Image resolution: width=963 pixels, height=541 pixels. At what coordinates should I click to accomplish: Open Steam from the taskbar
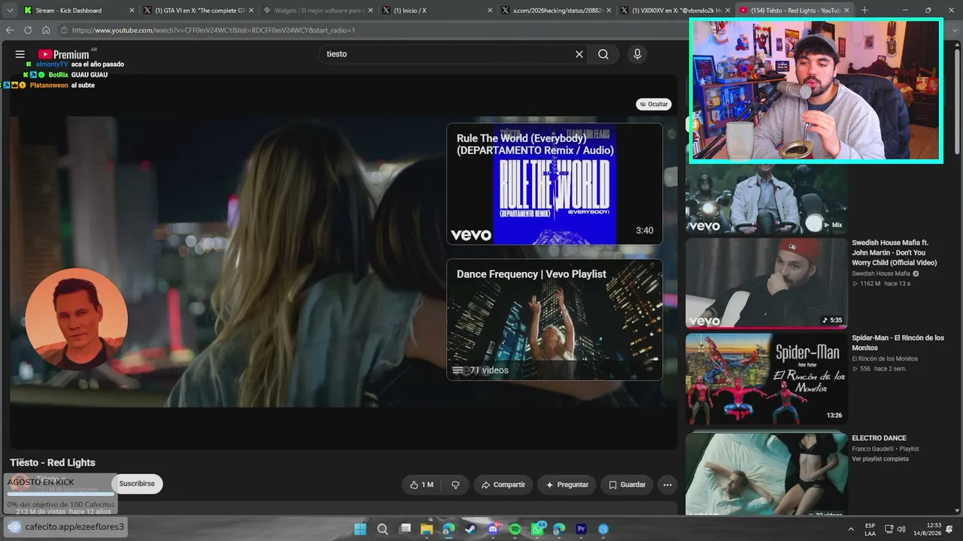coord(470,529)
